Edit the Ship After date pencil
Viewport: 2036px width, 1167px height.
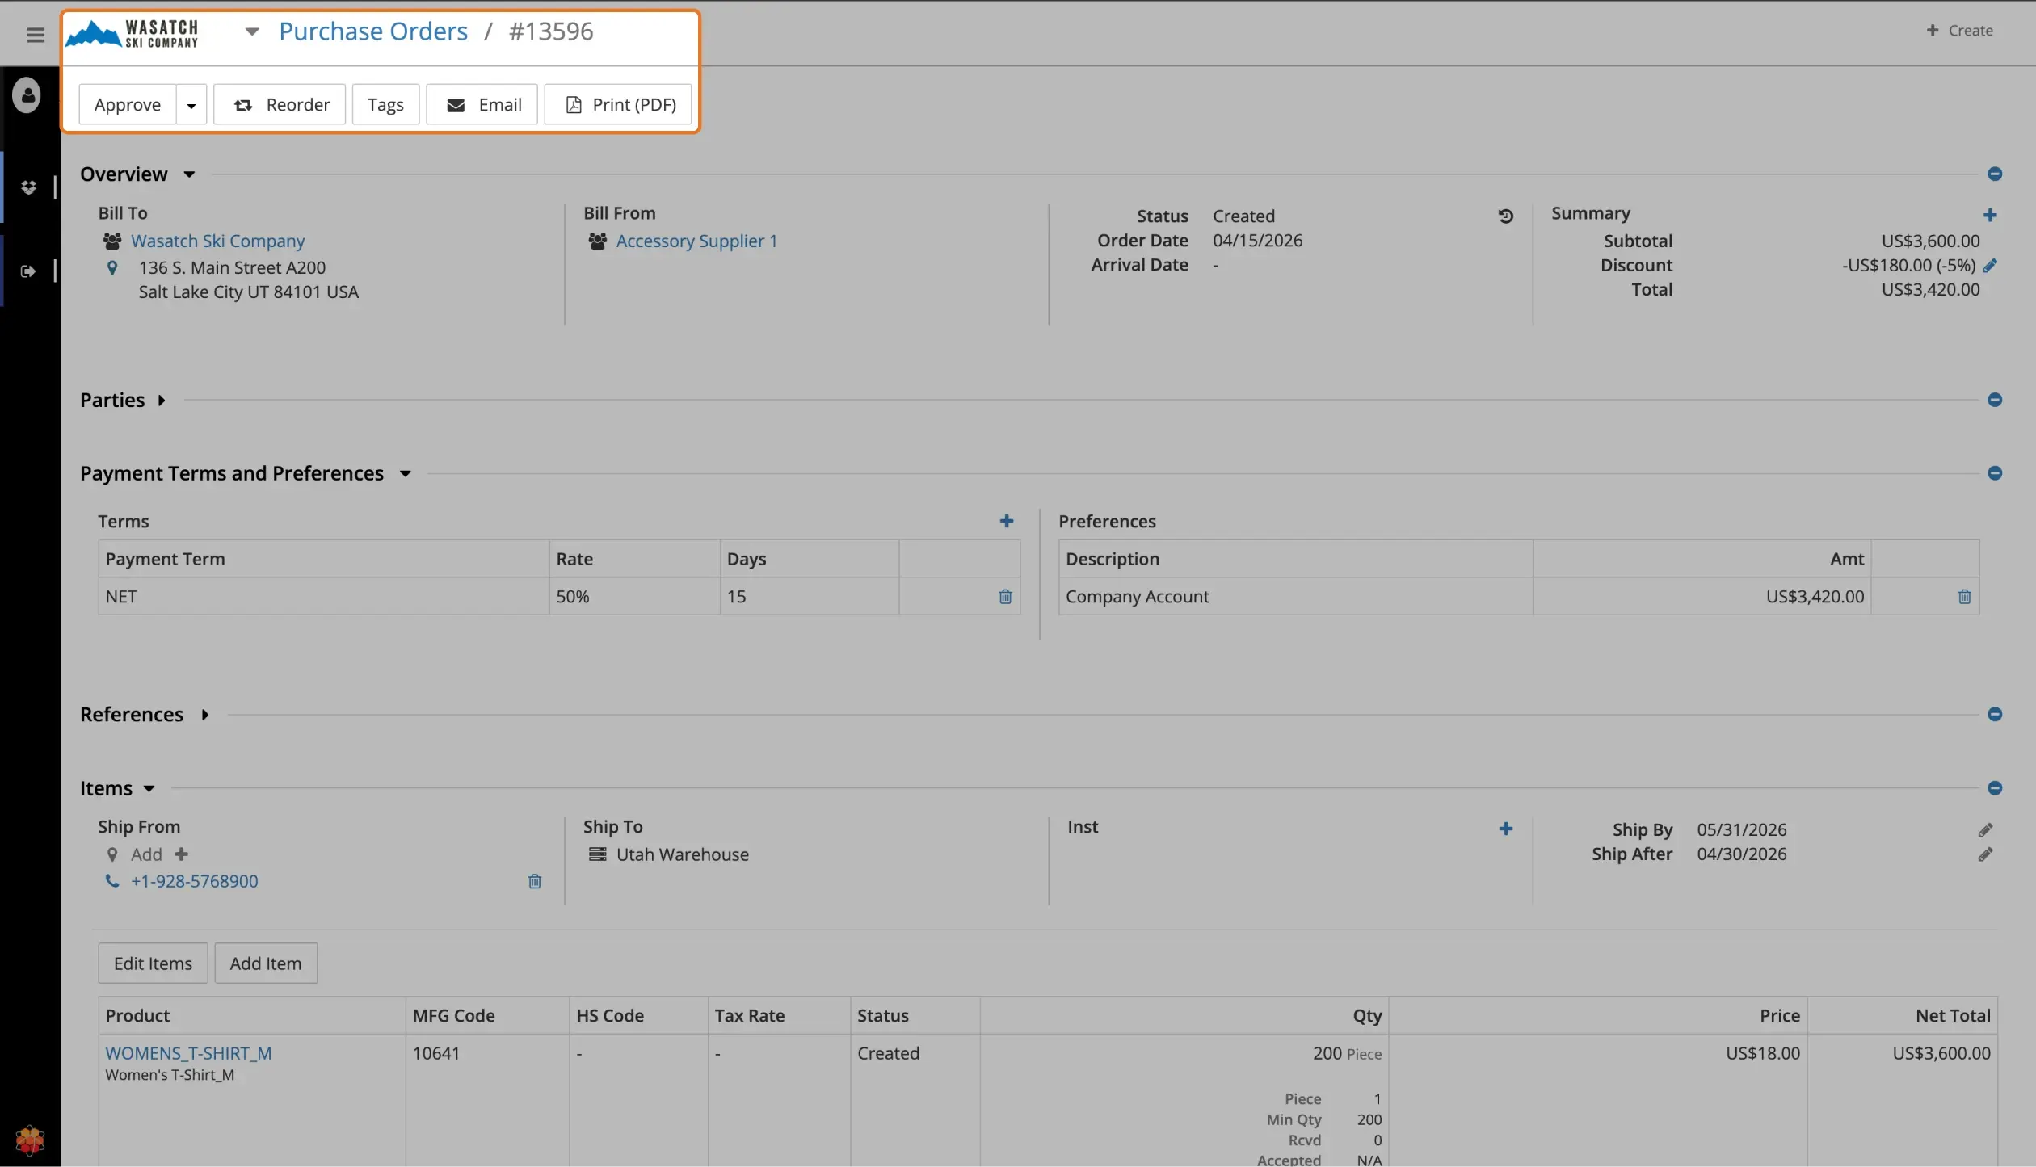click(x=1985, y=854)
